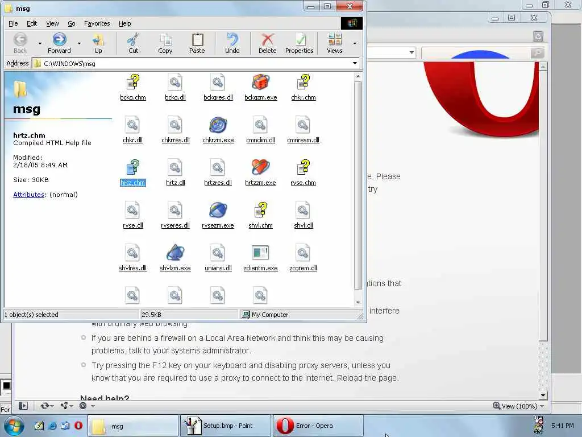Select the shvl.dll file
The height and width of the screenshot is (437, 582).
point(304,216)
